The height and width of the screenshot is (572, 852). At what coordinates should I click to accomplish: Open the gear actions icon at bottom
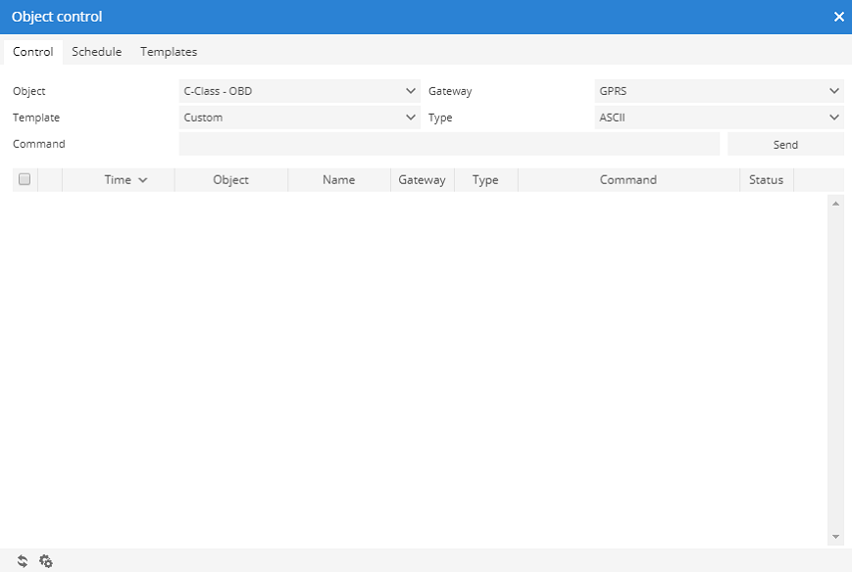[x=45, y=561]
